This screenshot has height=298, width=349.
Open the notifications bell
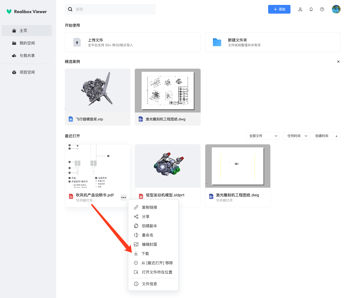311,9
